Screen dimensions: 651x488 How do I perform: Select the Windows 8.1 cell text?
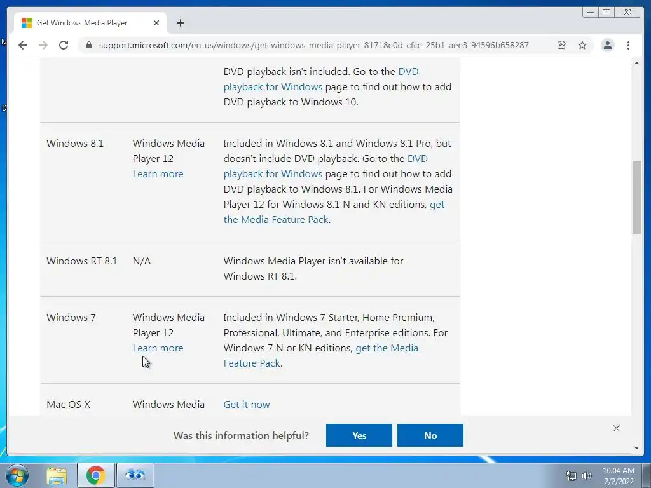[75, 143]
